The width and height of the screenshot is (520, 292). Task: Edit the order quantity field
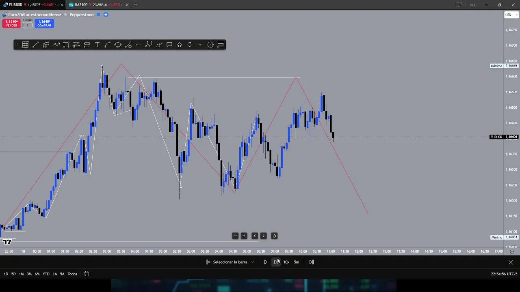point(28,25)
